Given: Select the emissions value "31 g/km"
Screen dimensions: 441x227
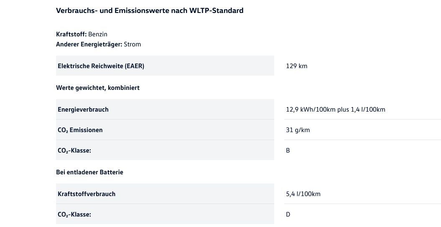Looking at the screenshot, I should (298, 130).
